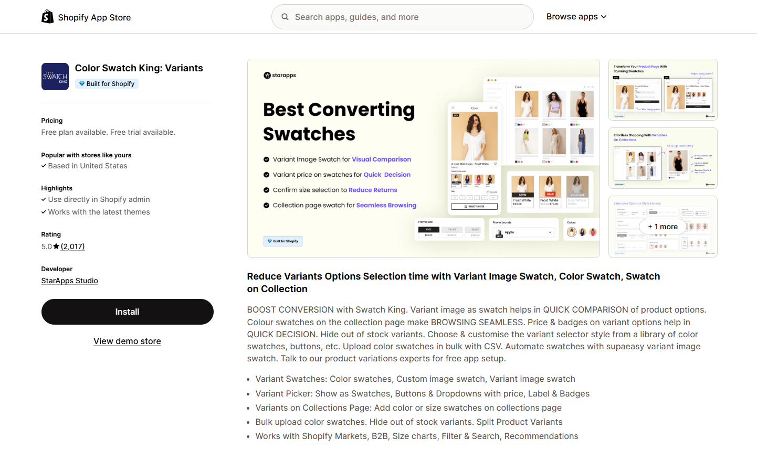Click the rating star icon
The width and height of the screenshot is (757, 450).
(x=56, y=247)
